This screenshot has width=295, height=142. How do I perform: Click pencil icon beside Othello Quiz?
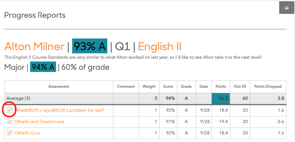point(9,133)
